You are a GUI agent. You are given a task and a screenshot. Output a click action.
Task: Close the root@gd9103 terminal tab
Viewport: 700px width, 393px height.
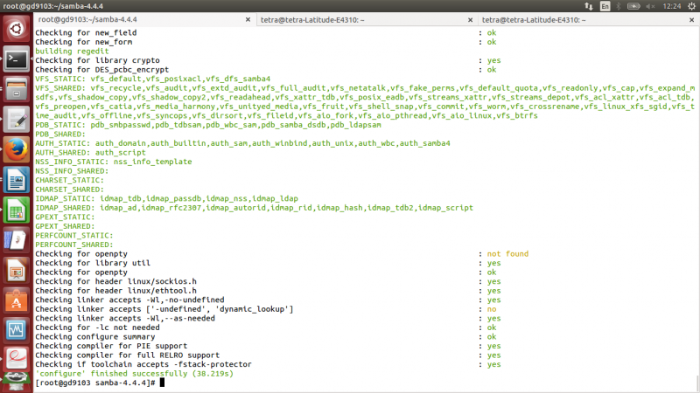pyautogui.click(x=248, y=19)
